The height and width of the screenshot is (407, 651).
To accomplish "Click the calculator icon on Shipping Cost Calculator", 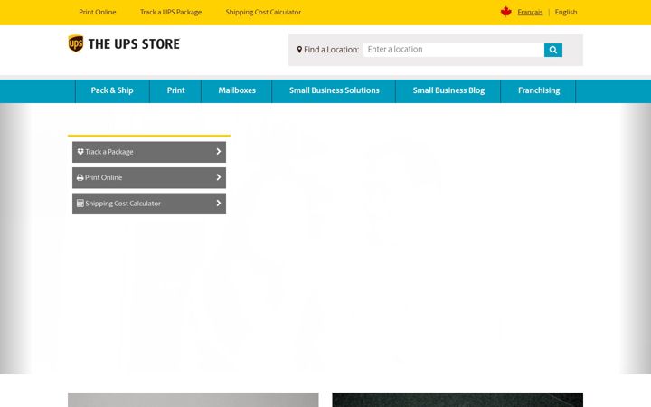I will coord(80,203).
